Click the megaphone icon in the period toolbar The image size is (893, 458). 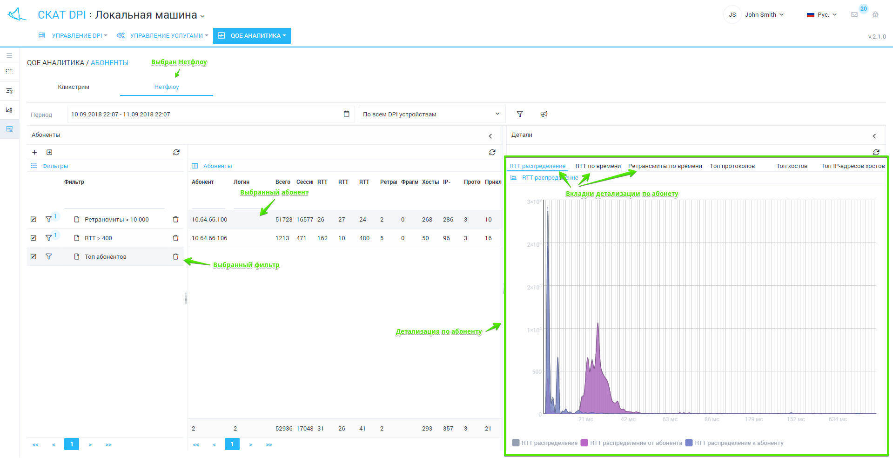(x=544, y=114)
